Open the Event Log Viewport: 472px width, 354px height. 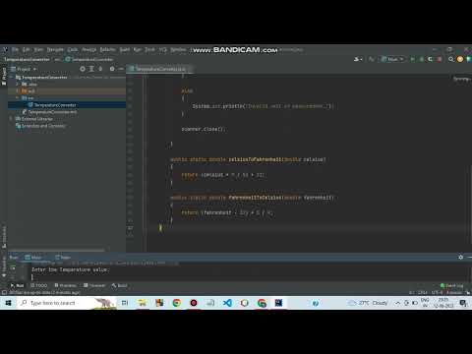[x=451, y=285]
